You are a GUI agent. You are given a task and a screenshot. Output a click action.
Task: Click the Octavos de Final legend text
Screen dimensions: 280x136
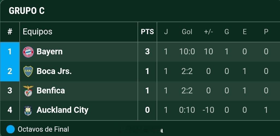point(43,129)
